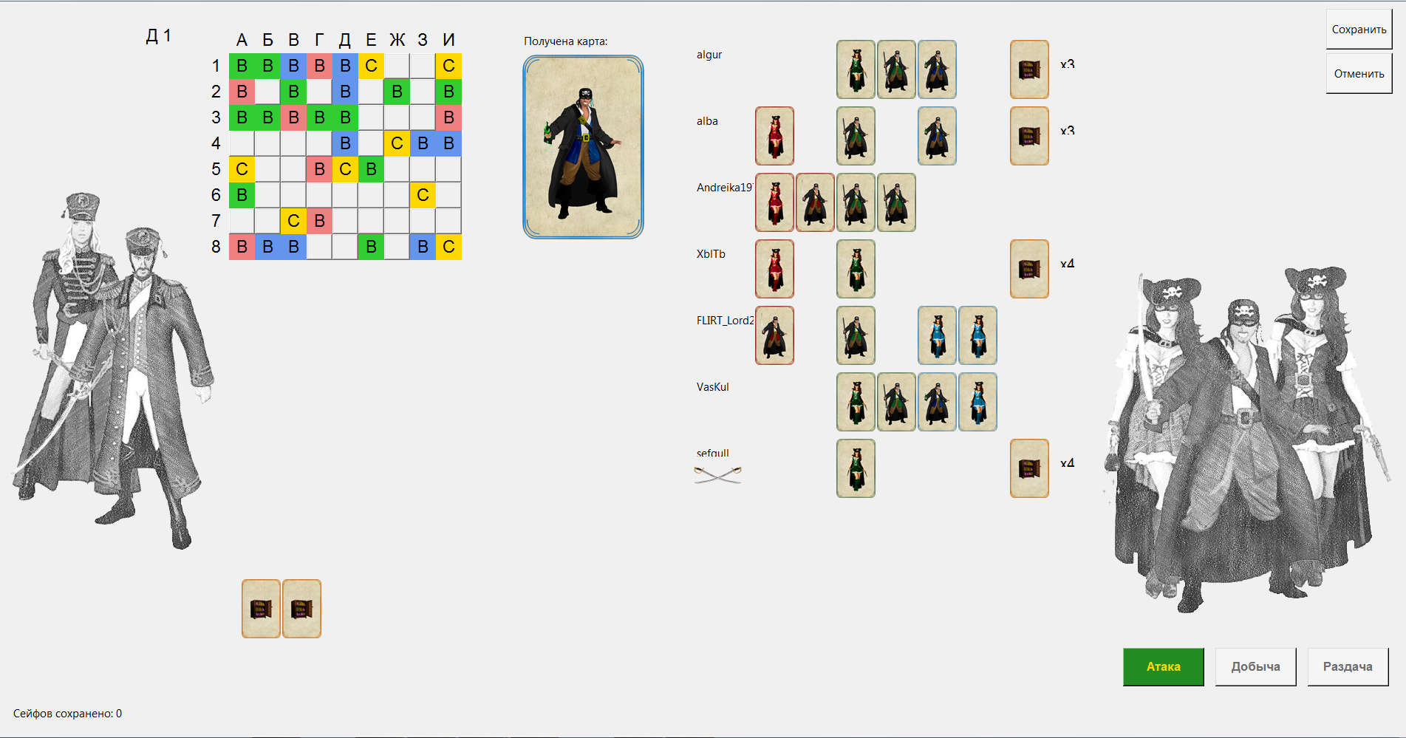Select the green female pirate card in algur's row
Viewport: 1406px width, 738px height.
(x=856, y=69)
